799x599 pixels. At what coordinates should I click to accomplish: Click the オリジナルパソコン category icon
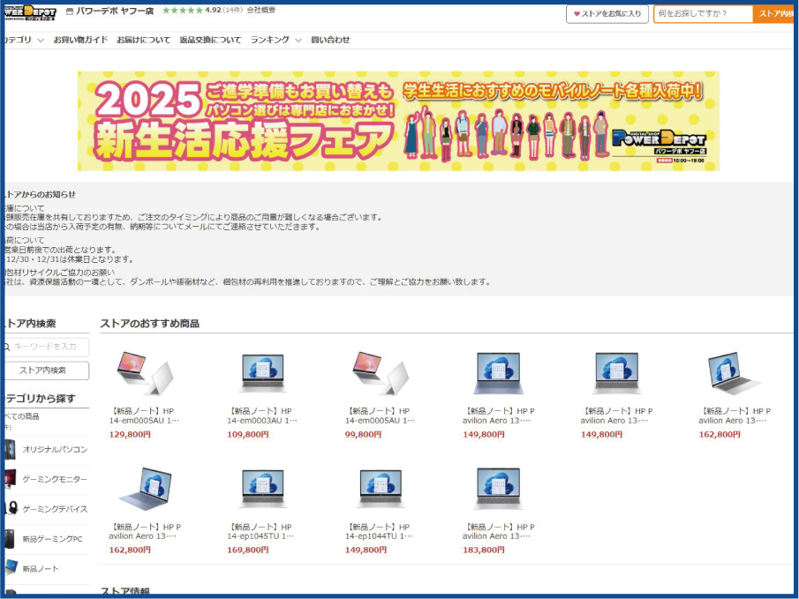pyautogui.click(x=11, y=450)
